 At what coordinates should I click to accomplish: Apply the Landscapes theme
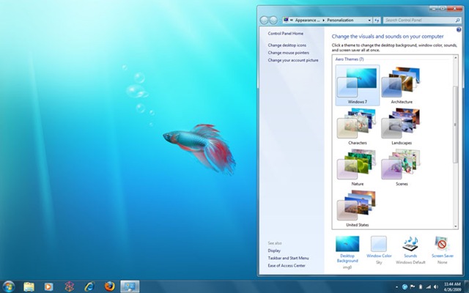402,127
